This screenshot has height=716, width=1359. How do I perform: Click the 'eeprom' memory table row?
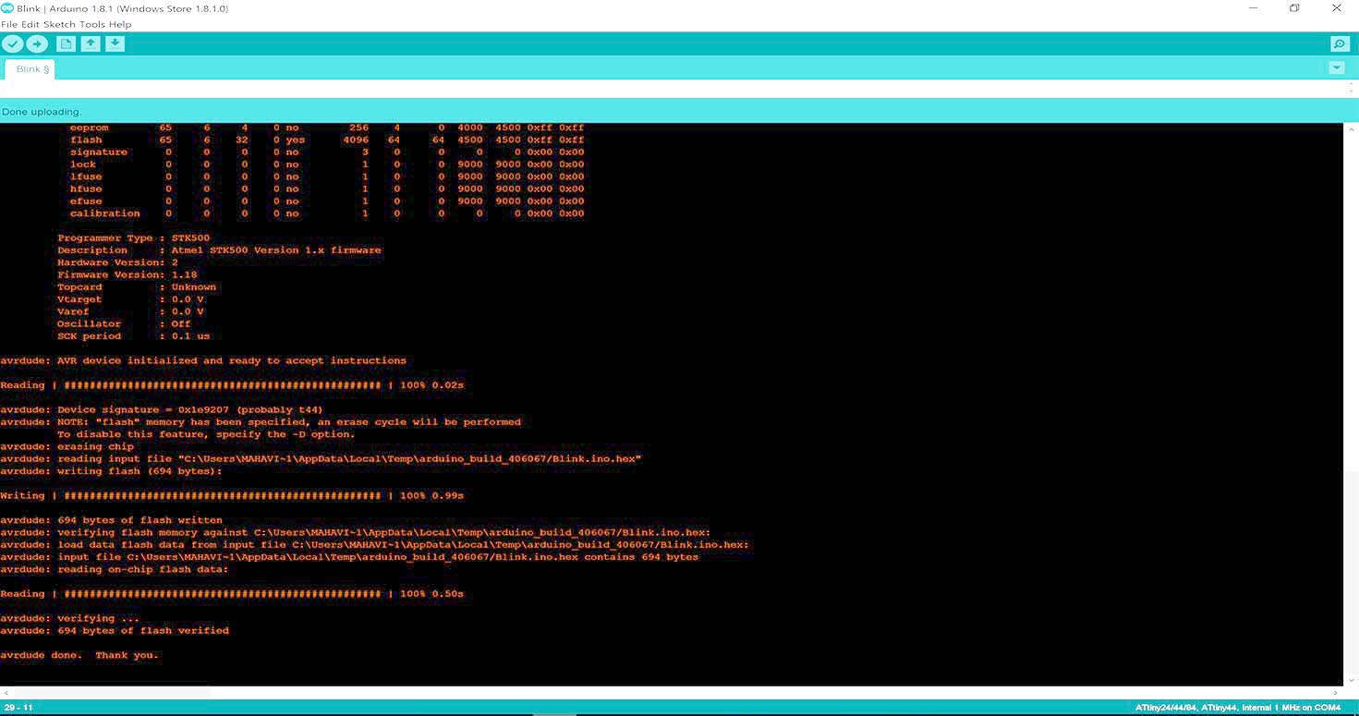pos(327,127)
